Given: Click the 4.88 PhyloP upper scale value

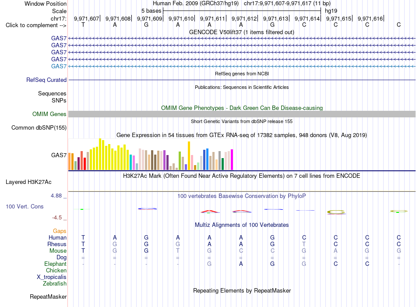Looking at the screenshot, I should (x=56, y=196).
